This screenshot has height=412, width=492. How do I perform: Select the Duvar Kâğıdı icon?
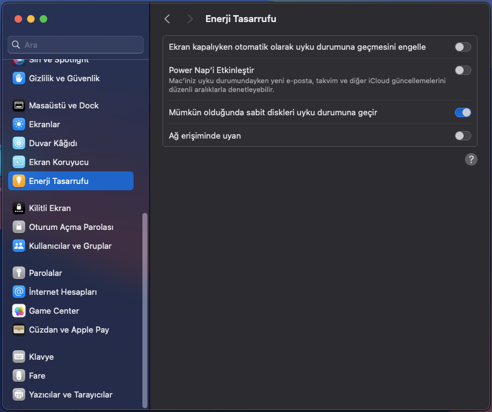19,144
